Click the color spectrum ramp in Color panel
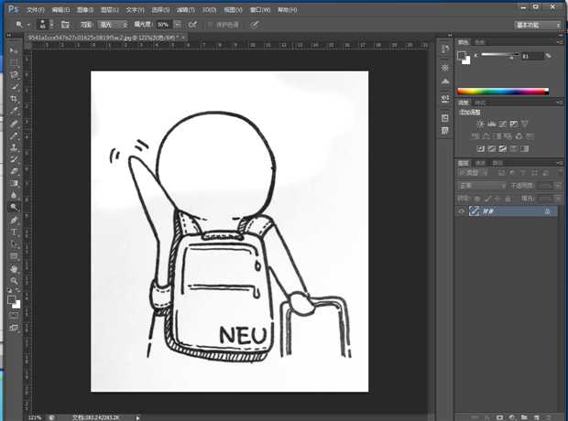568x421 pixels. pos(502,92)
